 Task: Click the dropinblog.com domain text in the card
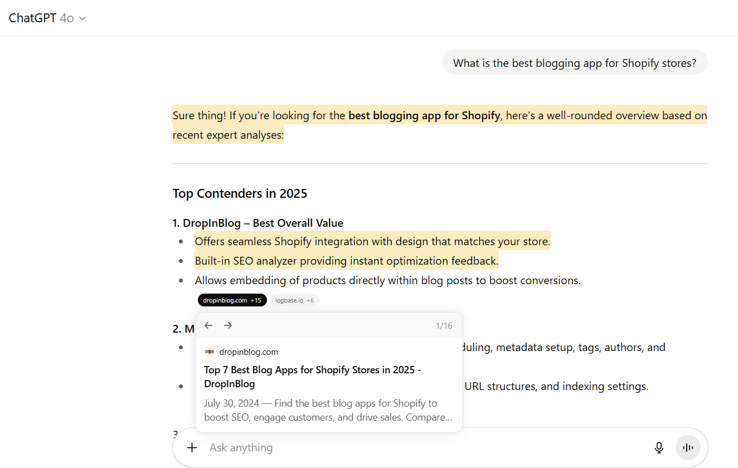[x=249, y=352]
